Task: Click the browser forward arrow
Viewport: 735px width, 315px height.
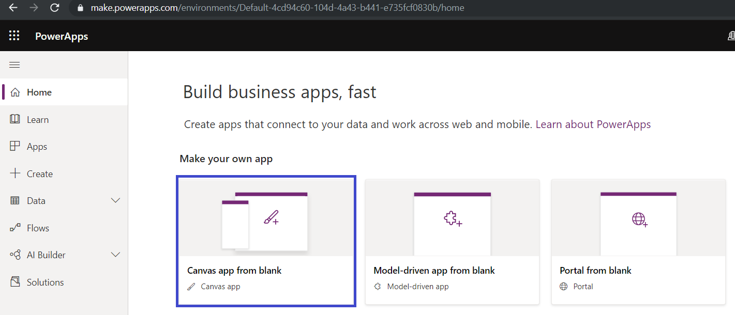Action: tap(34, 8)
